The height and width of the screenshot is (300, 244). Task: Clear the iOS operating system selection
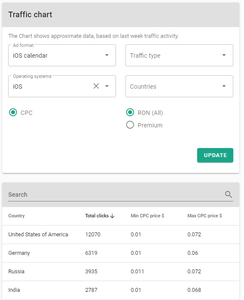coord(96,86)
